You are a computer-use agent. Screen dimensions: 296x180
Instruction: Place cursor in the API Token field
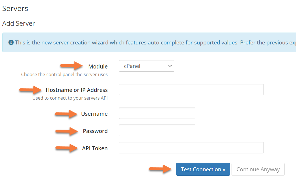pyautogui.click(x=191, y=148)
